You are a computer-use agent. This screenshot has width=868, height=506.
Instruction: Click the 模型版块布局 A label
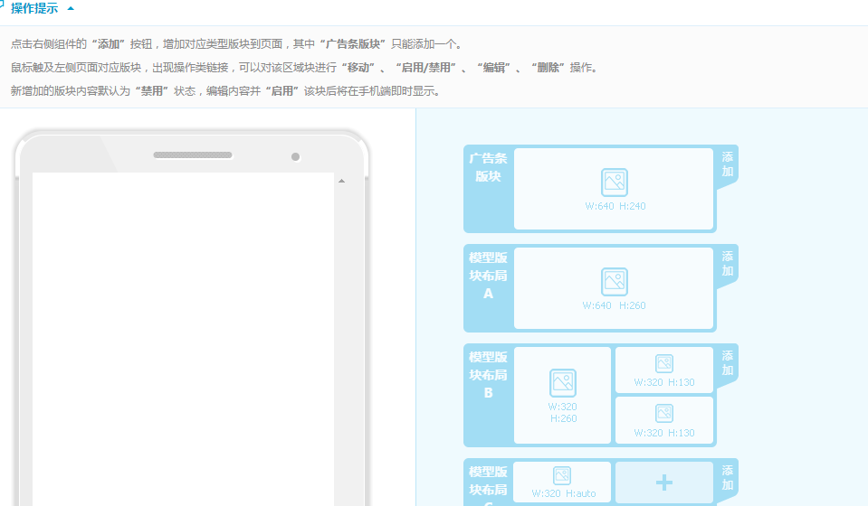point(488,276)
